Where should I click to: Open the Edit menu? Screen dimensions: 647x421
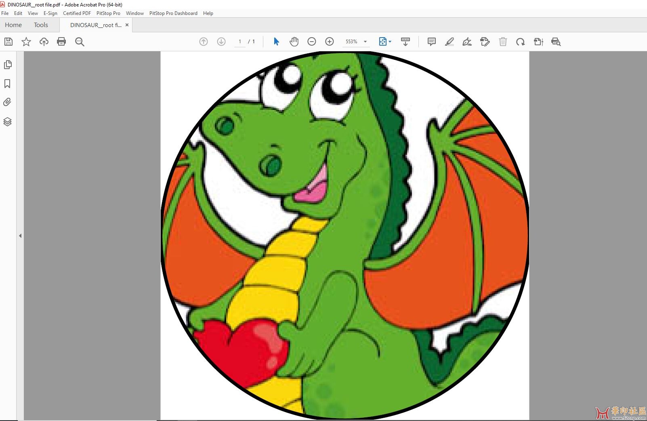click(18, 13)
